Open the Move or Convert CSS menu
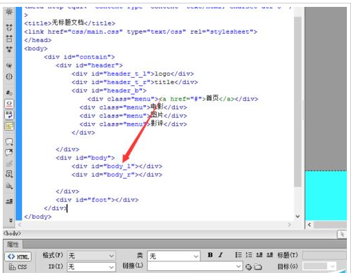 [9, 186]
